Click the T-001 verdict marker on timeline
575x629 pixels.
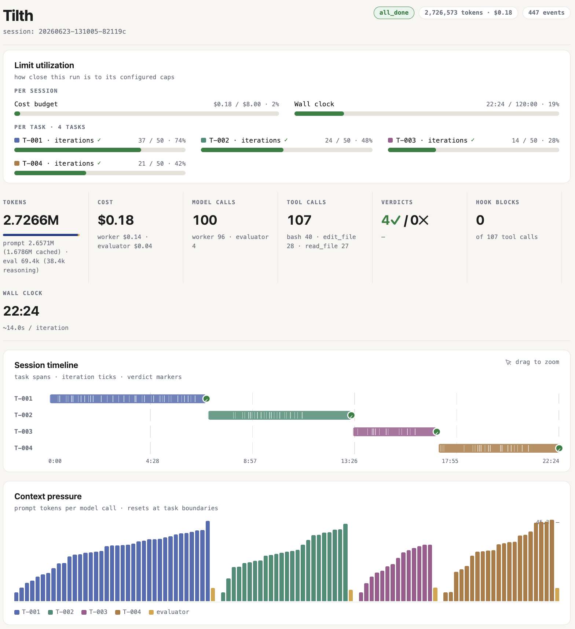(206, 399)
